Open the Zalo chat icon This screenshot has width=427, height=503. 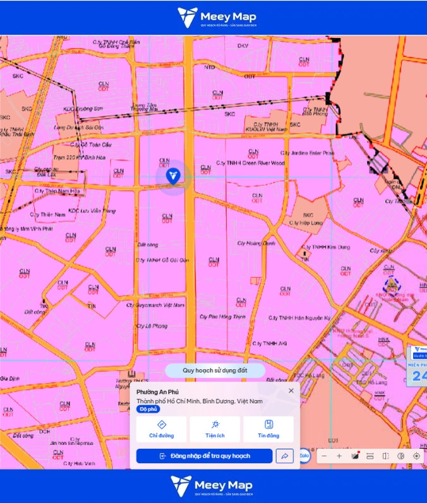click(x=304, y=456)
